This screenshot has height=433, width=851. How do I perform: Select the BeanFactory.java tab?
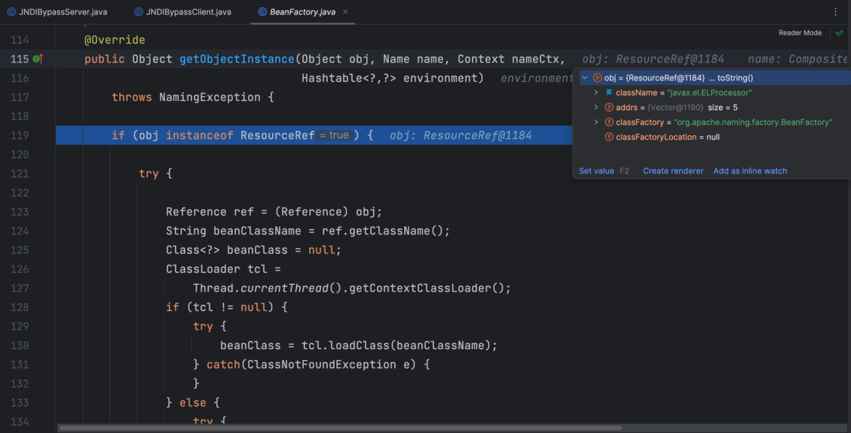(x=303, y=12)
